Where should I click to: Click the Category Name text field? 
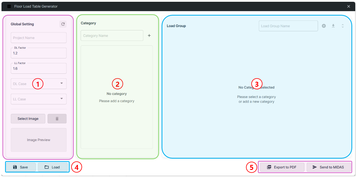(x=112, y=36)
